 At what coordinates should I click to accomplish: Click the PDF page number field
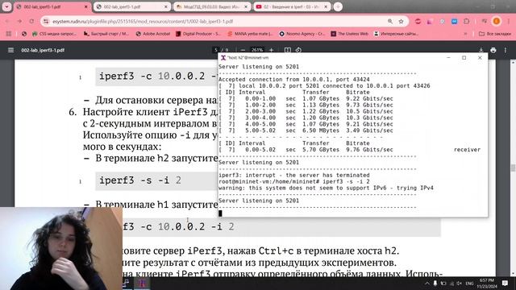click(x=216, y=50)
